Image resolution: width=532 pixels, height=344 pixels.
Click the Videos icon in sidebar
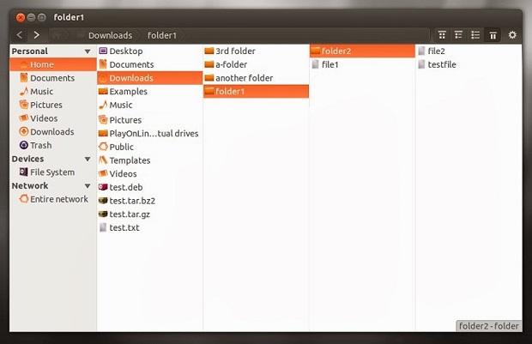(x=24, y=118)
